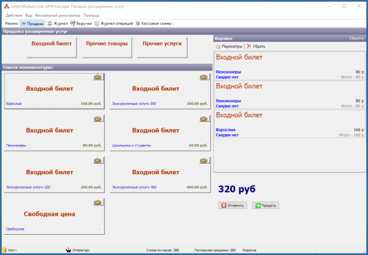Add Экскурсионные услуги 400 ticket
The height and width of the screenshot is (255, 368).
pyautogui.click(x=159, y=174)
